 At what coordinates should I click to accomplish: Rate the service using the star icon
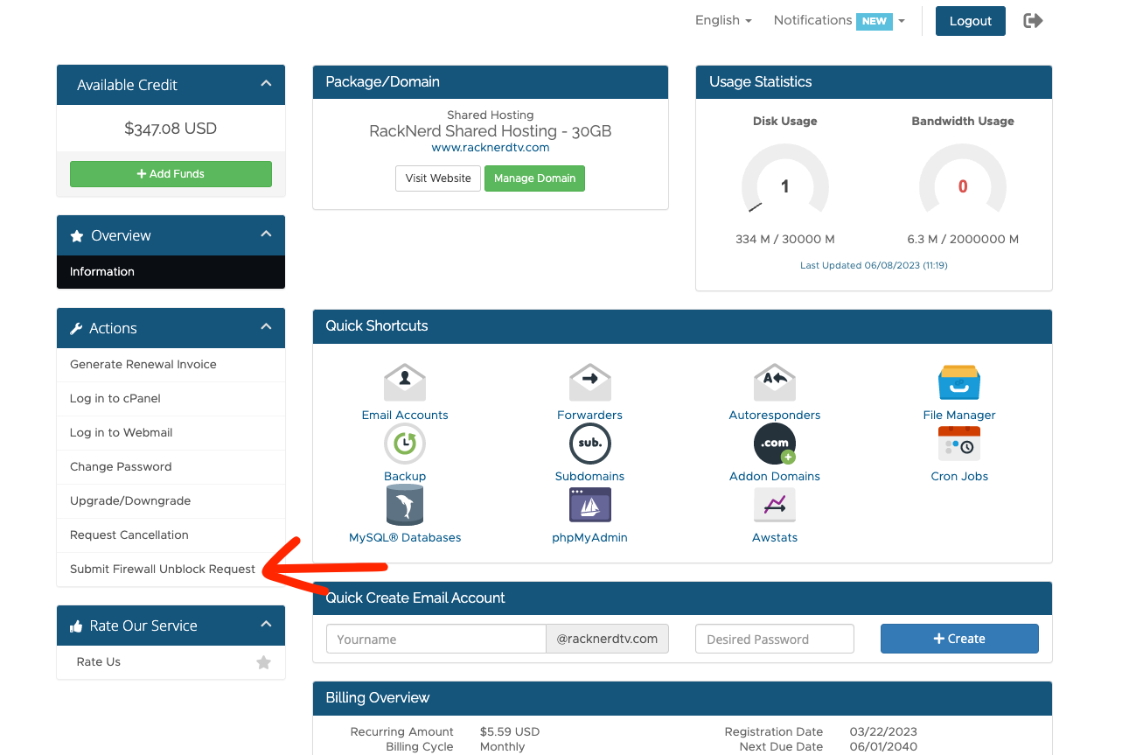pyautogui.click(x=263, y=663)
